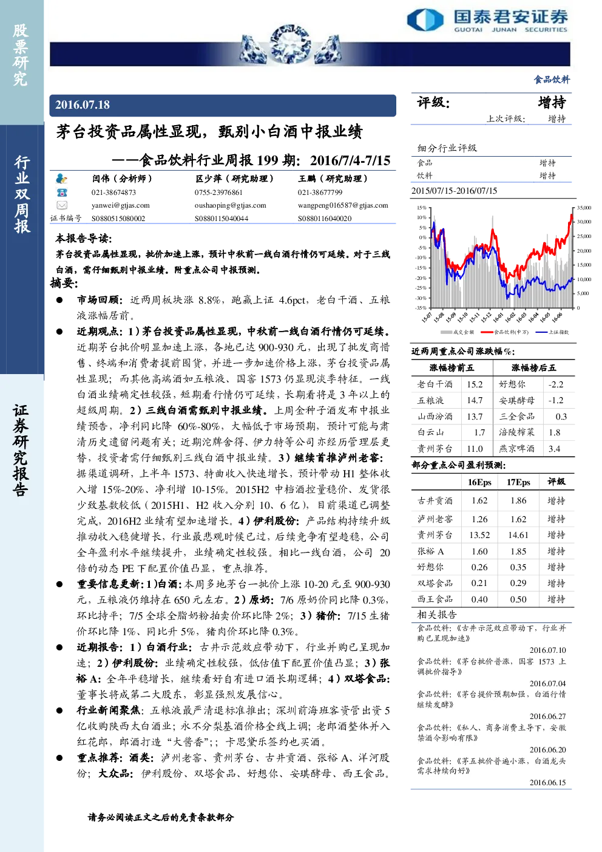Click phone number 021-38674873
This screenshot has width=602, height=852.
[113, 193]
